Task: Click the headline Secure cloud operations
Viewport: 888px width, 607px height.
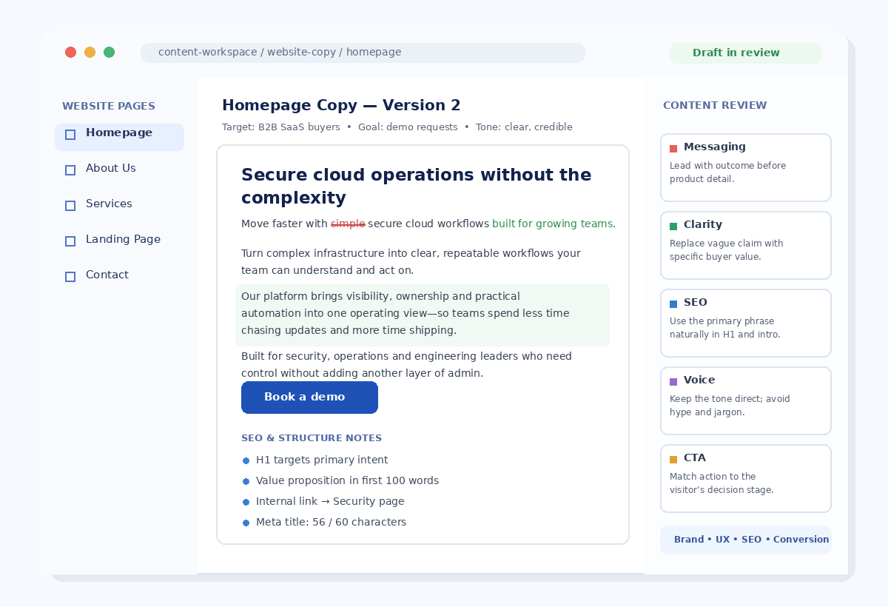Action: 417,187
